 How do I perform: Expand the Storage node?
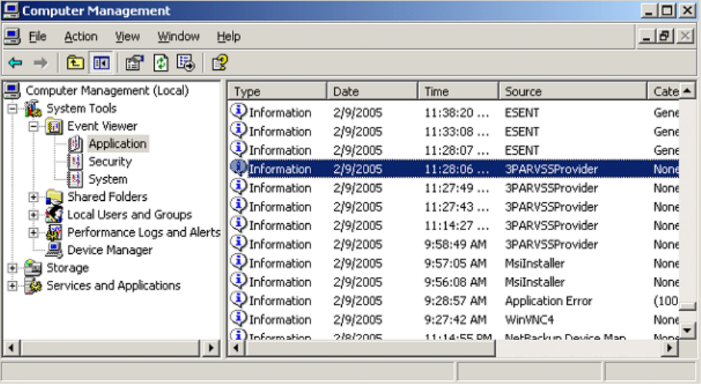click(12, 268)
